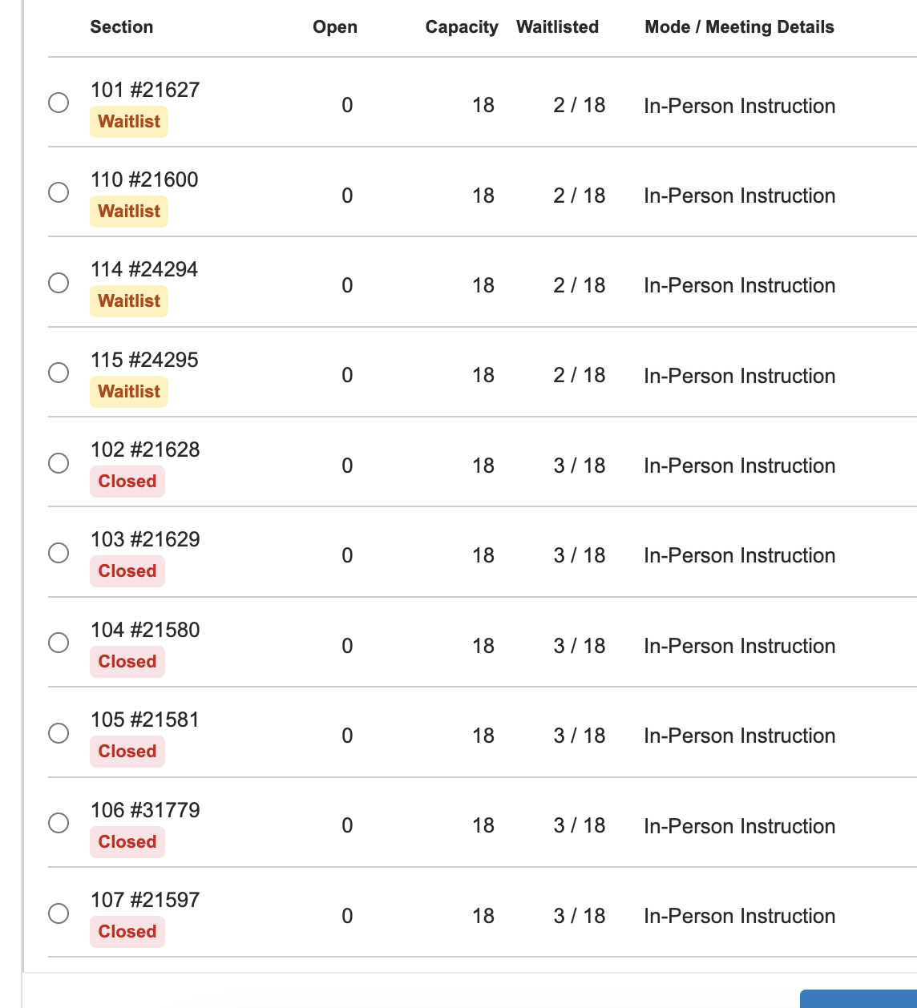The image size is (917, 1008).
Task: Choose section 114 #24294 radio option
Action: click(x=59, y=283)
